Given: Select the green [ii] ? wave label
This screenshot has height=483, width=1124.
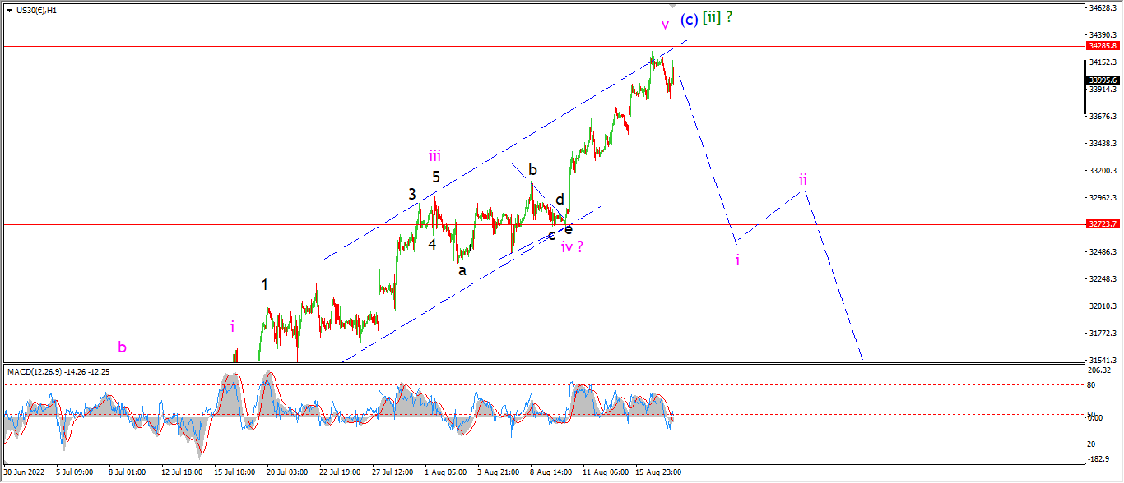Looking at the screenshot, I should tap(718, 17).
